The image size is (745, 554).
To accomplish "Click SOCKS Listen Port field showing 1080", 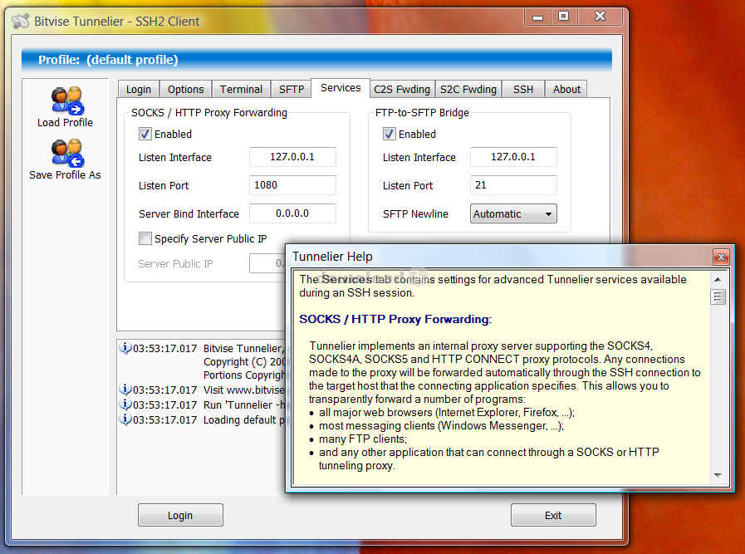I will coord(292,185).
